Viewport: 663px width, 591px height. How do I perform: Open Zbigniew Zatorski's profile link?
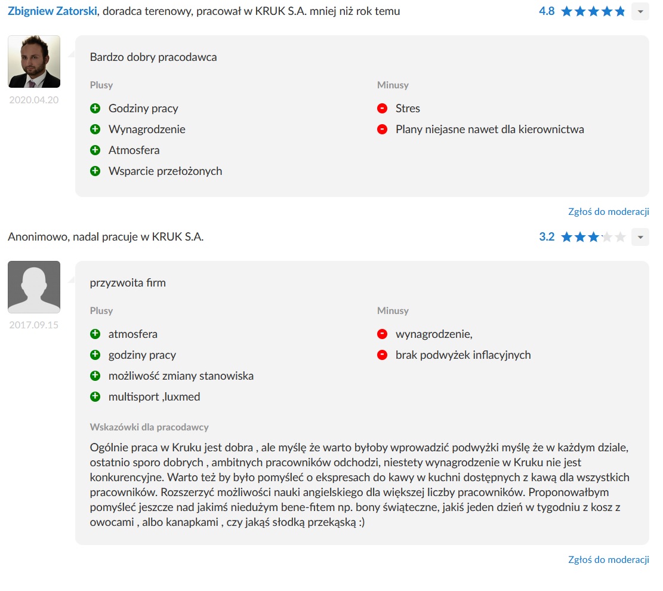[53, 11]
